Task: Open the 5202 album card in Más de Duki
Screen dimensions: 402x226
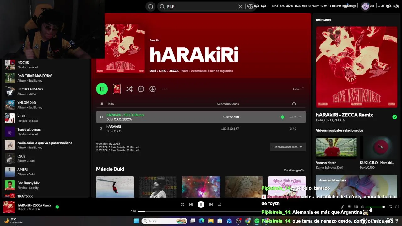Action: [x=158, y=187]
